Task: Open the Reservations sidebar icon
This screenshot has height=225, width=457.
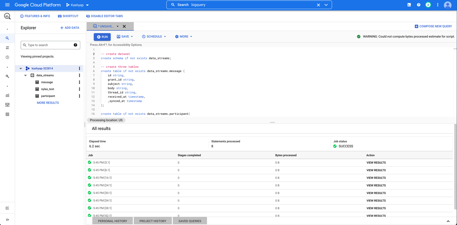Action: pyautogui.click(x=7, y=105)
